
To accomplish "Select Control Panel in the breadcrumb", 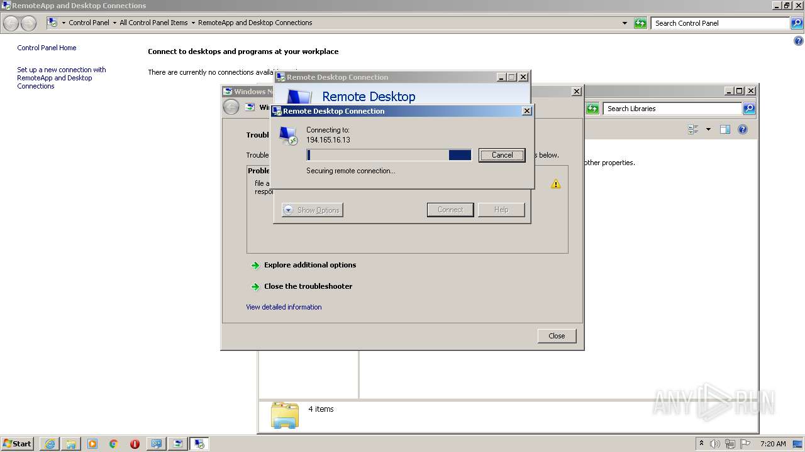I will pos(89,23).
